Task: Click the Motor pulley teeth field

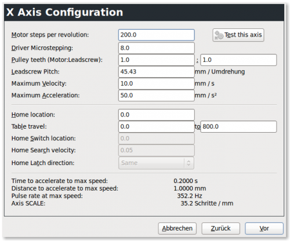Action: coord(157,60)
